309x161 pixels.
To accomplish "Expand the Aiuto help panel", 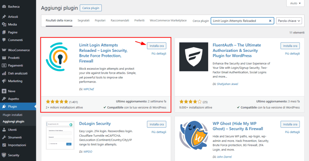I will [x=295, y=3].
